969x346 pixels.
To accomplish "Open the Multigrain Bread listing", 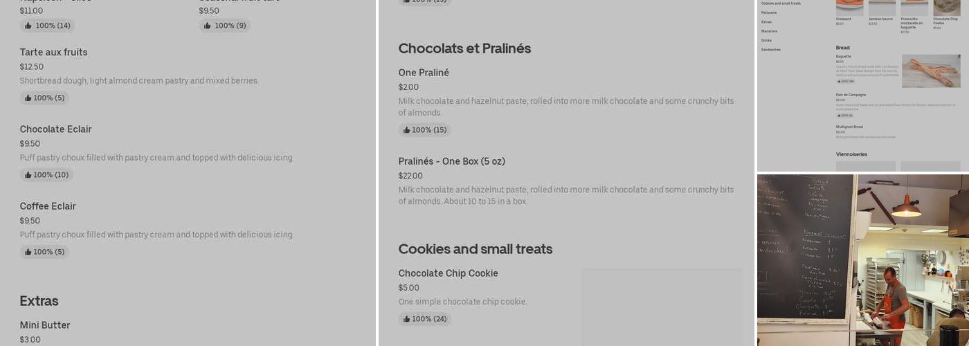I will 849,127.
